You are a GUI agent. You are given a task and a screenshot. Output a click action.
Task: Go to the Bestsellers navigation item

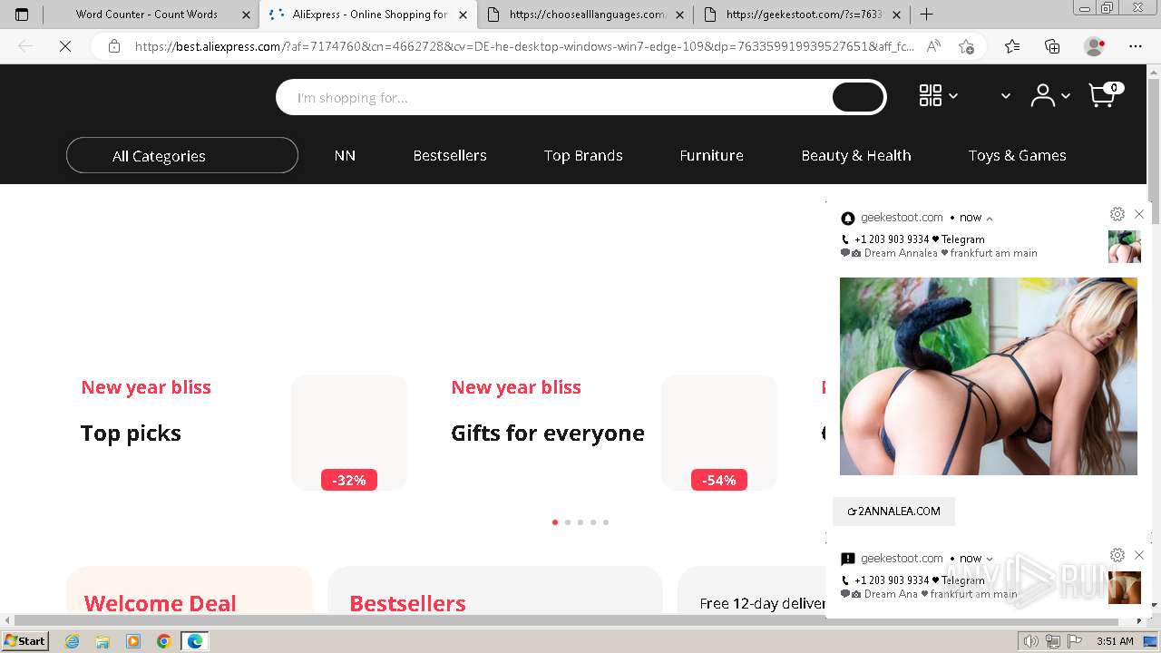(x=450, y=155)
